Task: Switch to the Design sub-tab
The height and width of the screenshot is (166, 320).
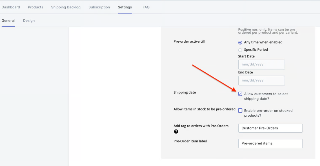Action: [x=29, y=20]
